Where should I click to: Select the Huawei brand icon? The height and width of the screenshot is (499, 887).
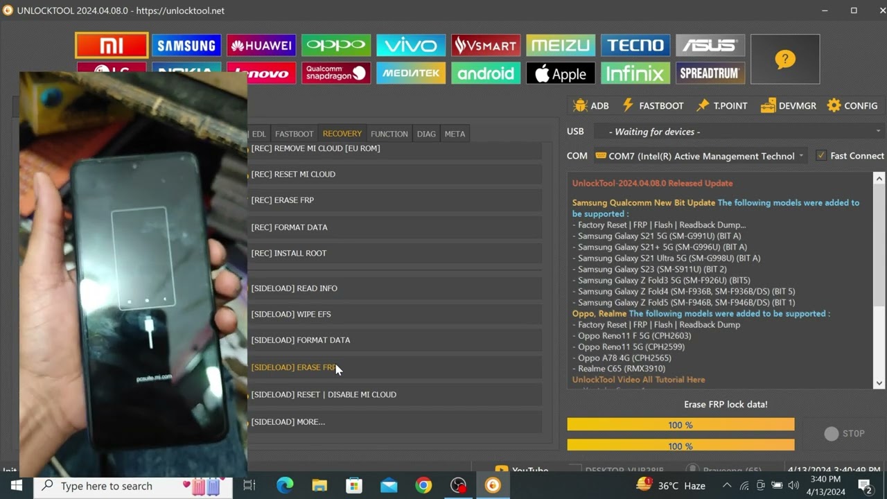[261, 46]
